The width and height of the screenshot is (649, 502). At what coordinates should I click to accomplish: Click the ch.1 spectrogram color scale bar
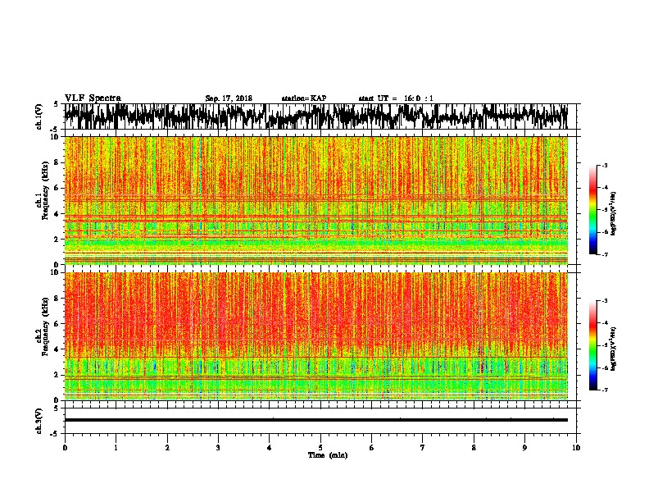(592, 210)
